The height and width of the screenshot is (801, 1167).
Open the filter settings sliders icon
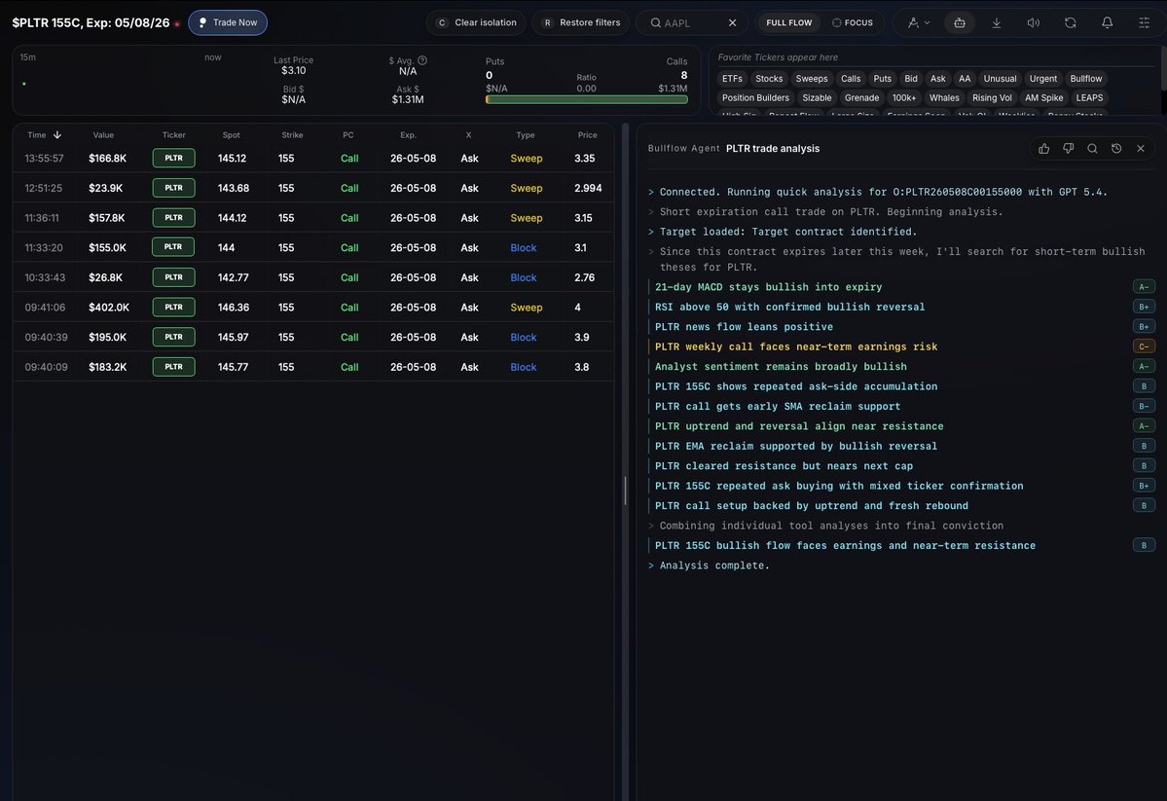pyautogui.click(x=1144, y=23)
